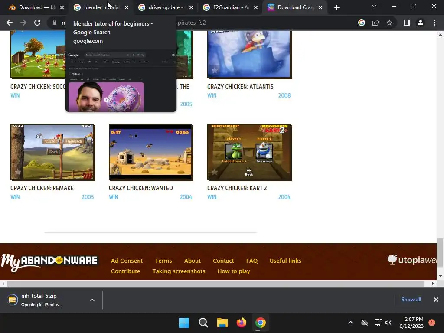Click the CRAZY CHICKEN: ATLANTIS title
This screenshot has width=444, height=333.
point(240,87)
